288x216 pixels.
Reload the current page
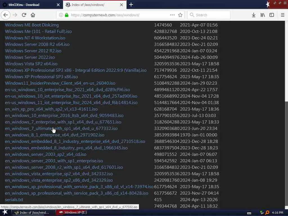click(24, 15)
